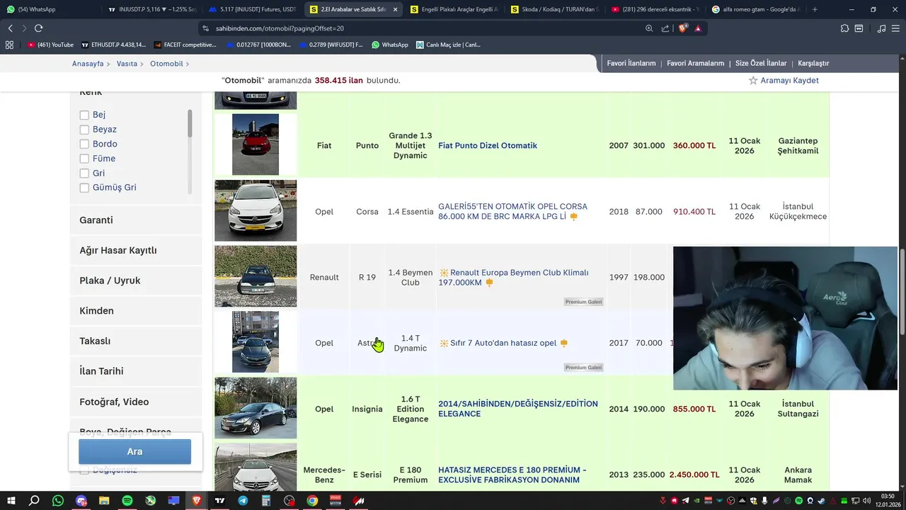This screenshot has width=906, height=510.
Task: Click the taskbar search magnifier
Action: pyautogui.click(x=34, y=501)
